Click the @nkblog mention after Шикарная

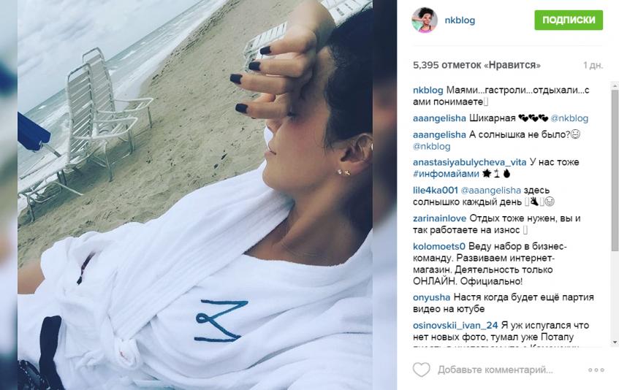click(569, 118)
